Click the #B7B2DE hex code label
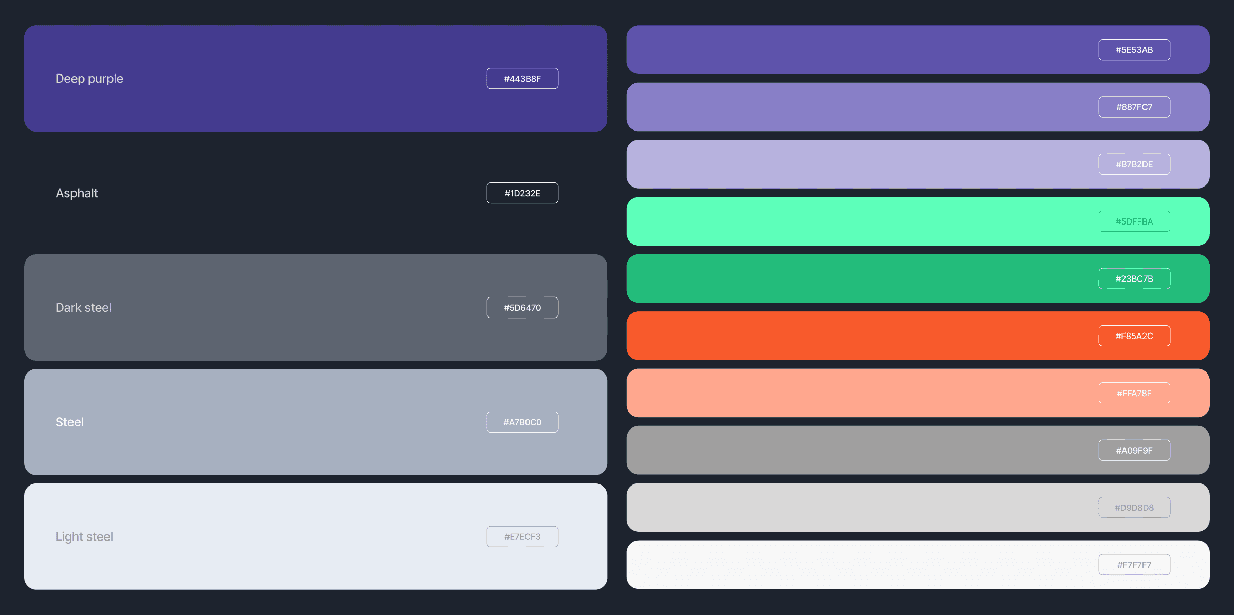The height and width of the screenshot is (615, 1234). 1134,164
